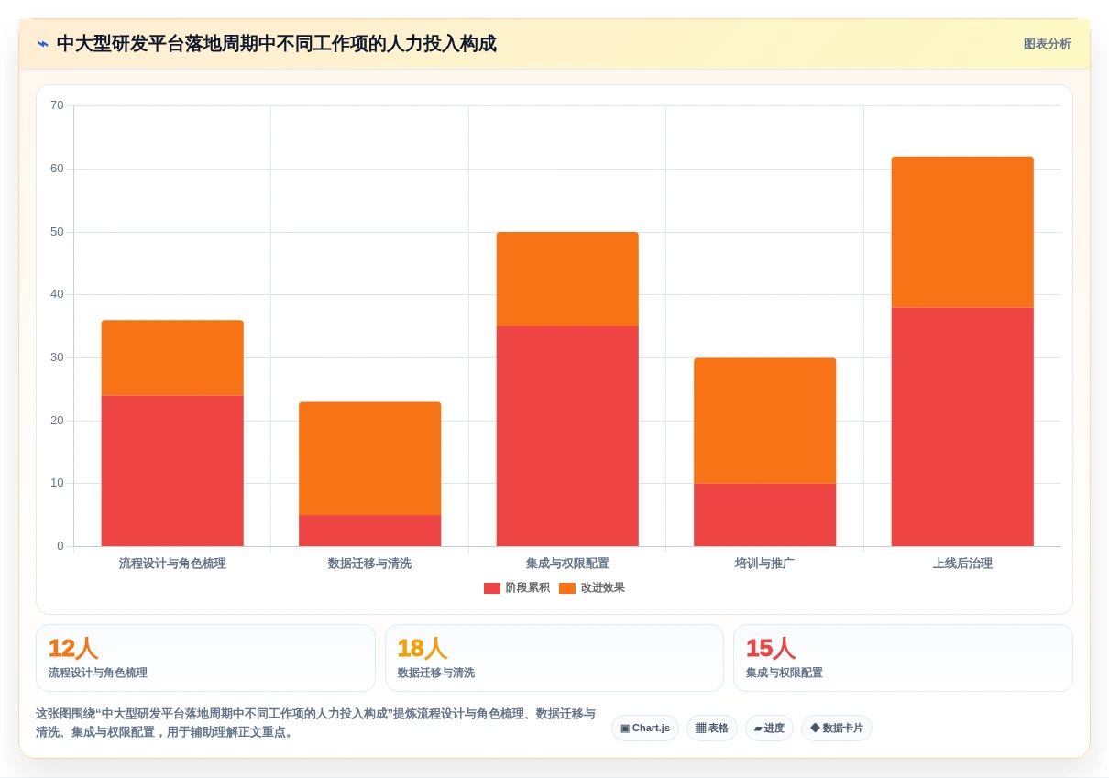Click the red segment of 数据迁移与清洗 bar
The width and height of the screenshot is (1109, 778).
(x=370, y=531)
